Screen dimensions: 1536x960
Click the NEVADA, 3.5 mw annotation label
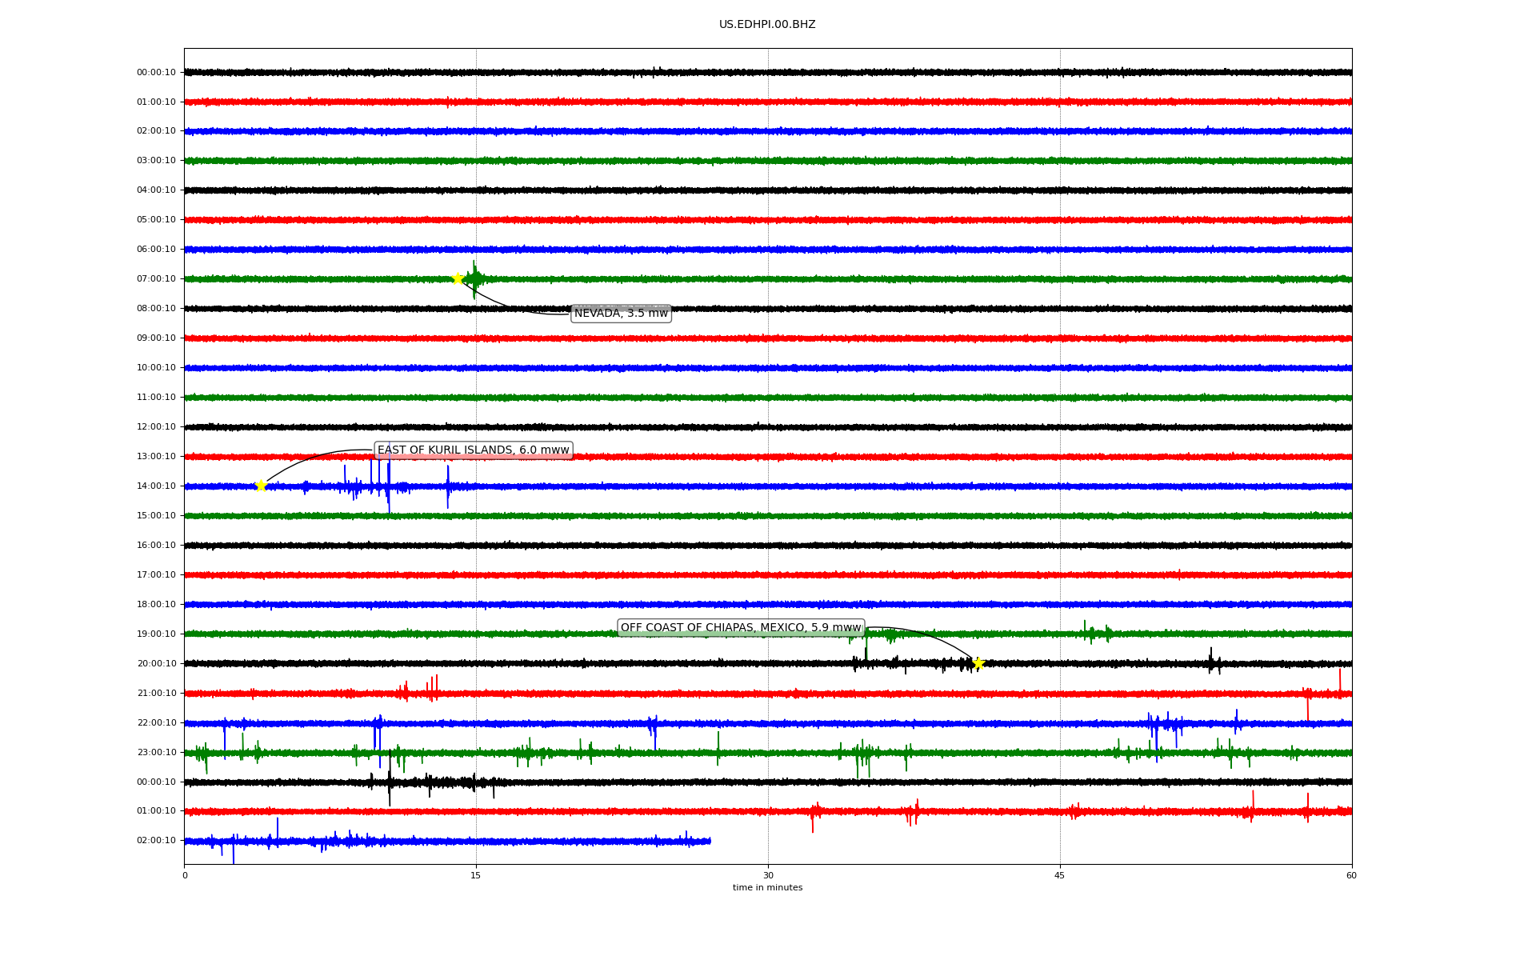pos(621,314)
